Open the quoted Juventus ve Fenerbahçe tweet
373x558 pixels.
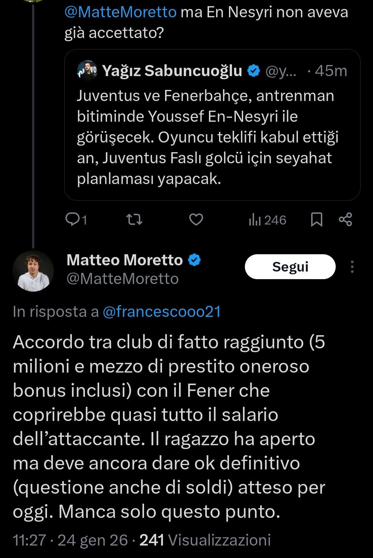[207, 137]
